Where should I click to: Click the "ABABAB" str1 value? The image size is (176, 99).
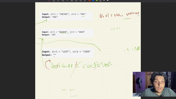coord(63,32)
